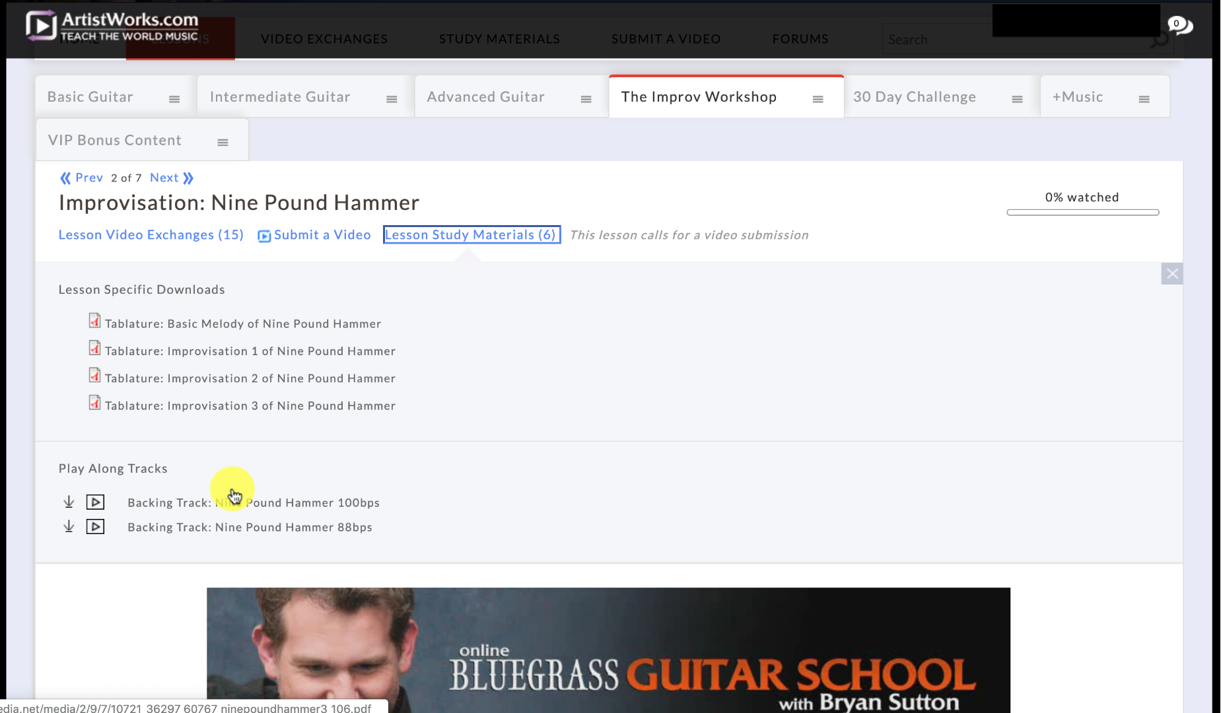
Task: Click the Submit a Video lesson link
Action: (x=322, y=235)
